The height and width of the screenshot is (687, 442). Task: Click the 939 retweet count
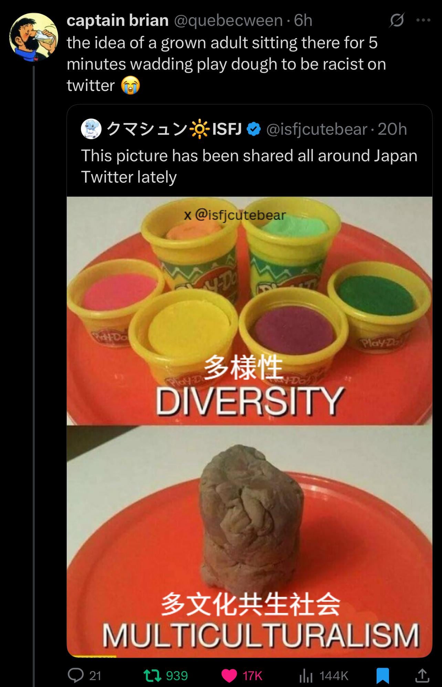[x=177, y=676]
